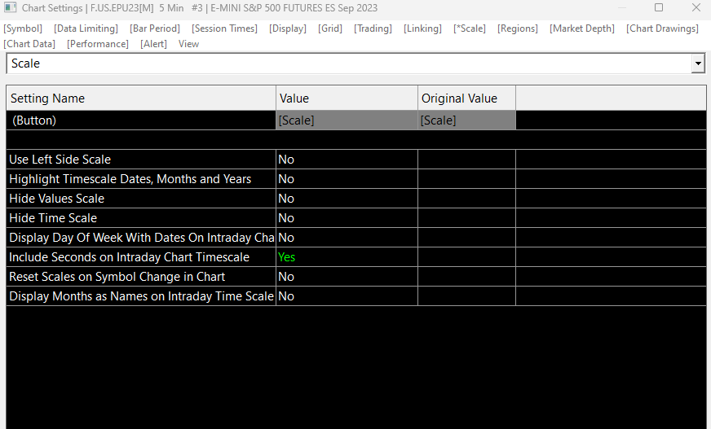
Task: Go to the [Market Depth] tab
Action: click(582, 28)
